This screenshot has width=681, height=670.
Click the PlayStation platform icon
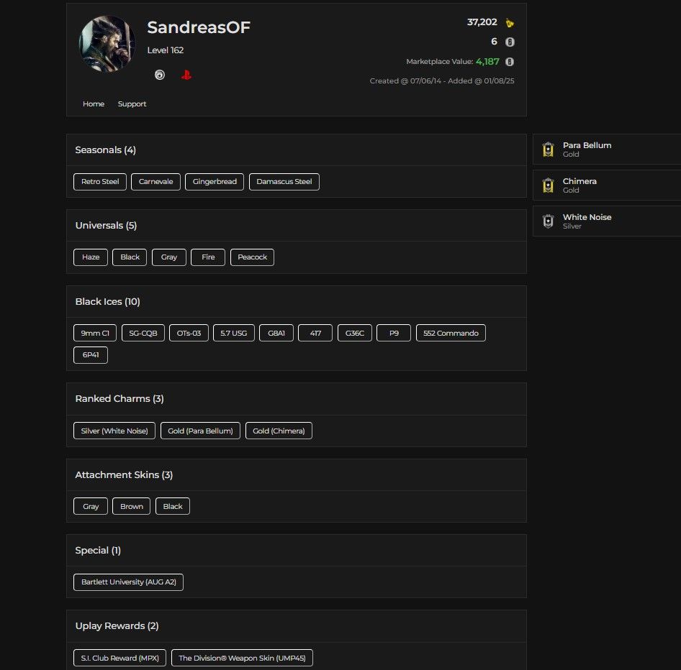(x=186, y=75)
